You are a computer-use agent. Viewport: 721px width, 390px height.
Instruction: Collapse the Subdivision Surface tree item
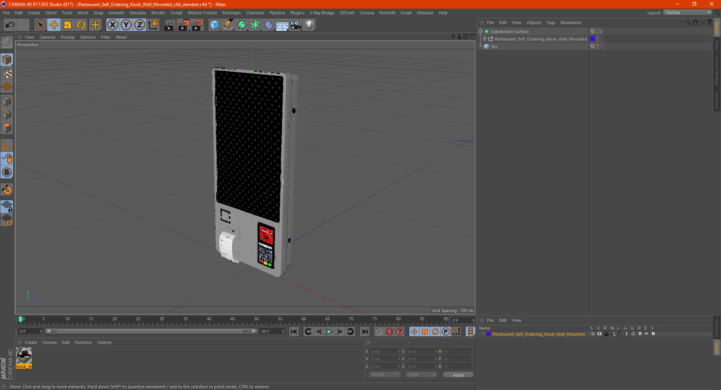481,31
